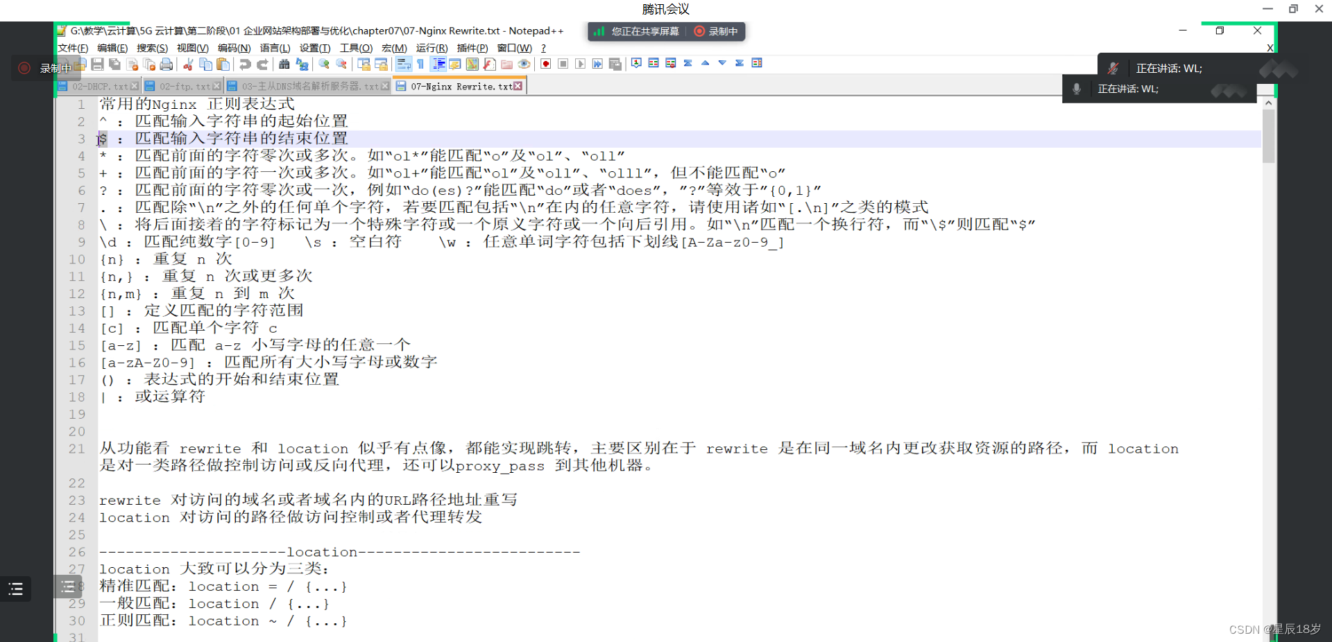
Task: Click the Replace toolbar icon
Action: coord(302,63)
